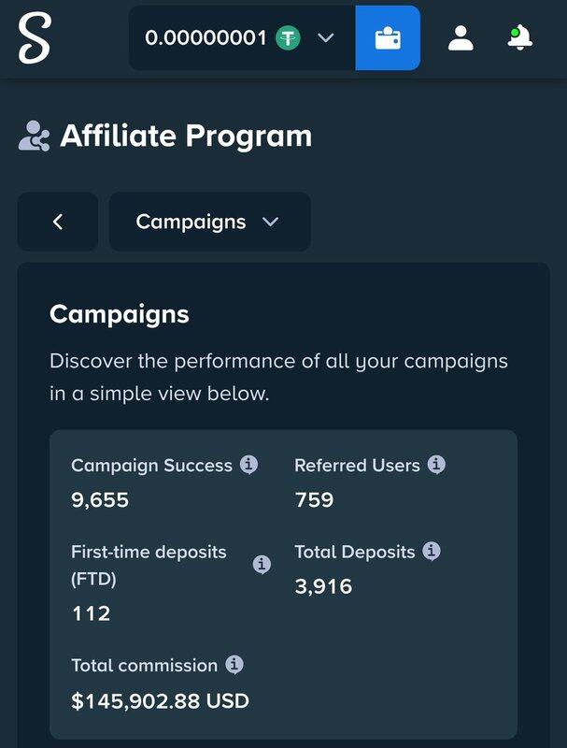
Task: Show info for Referred Users
Action: pyautogui.click(x=436, y=465)
